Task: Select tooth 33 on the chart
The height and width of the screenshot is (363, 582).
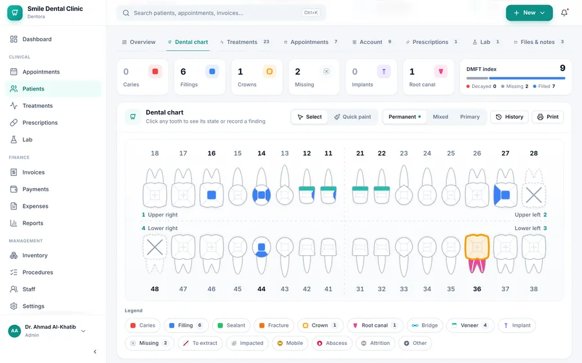Action: pyautogui.click(x=404, y=256)
